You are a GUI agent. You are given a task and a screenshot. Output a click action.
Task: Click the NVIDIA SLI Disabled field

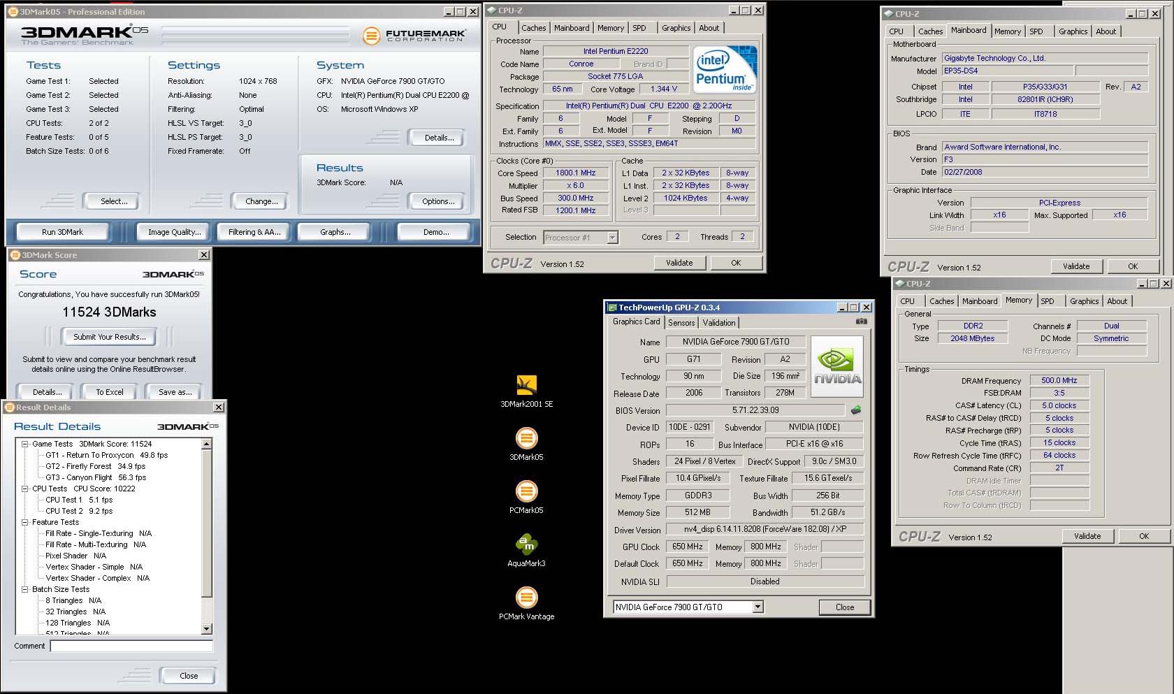tap(765, 581)
